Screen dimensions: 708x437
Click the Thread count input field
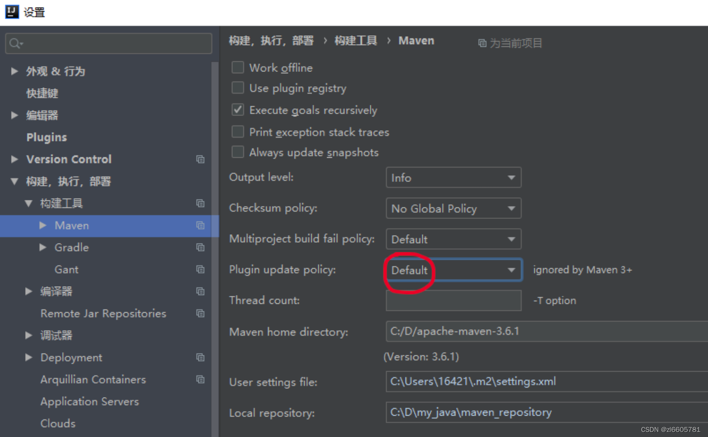tap(453, 301)
